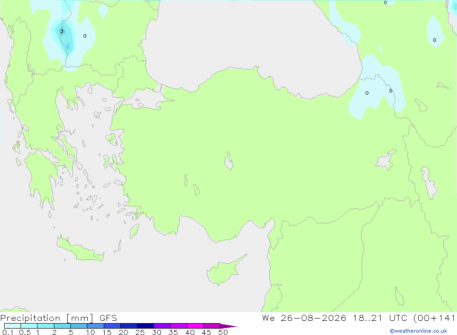Image resolution: width=457 pixels, height=335 pixels.
Task: Pick the dark blue 20–25 mm swatch
Action: click(128, 326)
